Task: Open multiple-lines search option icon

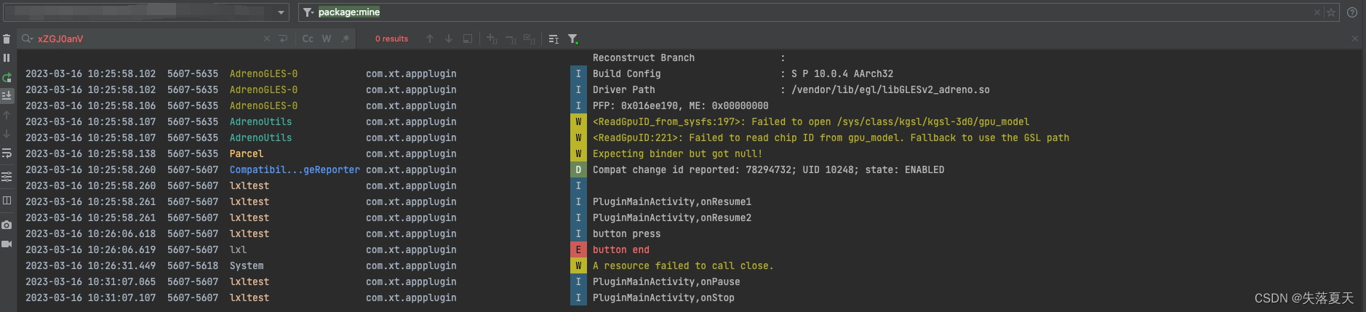Action: tap(554, 39)
